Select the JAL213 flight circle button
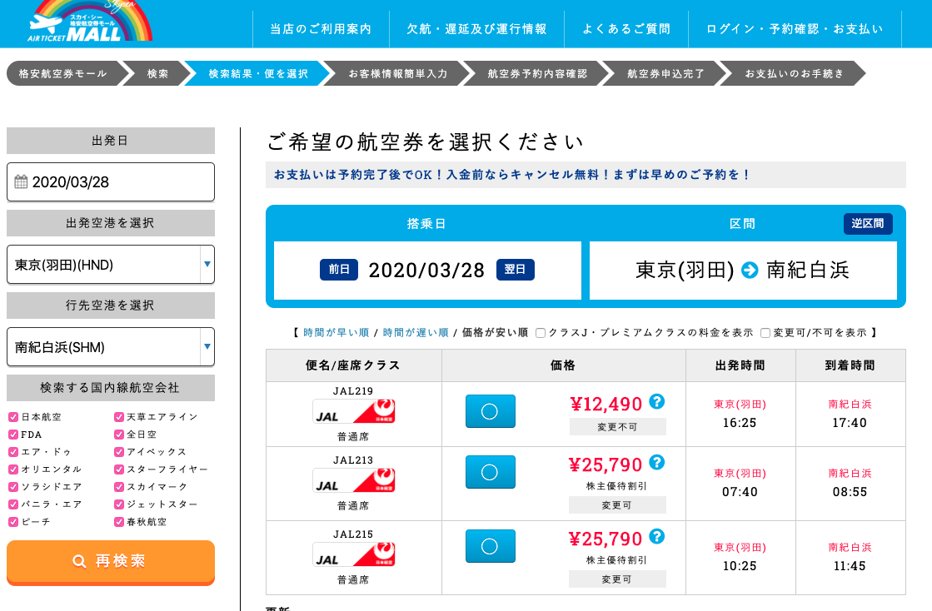This screenshot has width=932, height=611. [491, 472]
